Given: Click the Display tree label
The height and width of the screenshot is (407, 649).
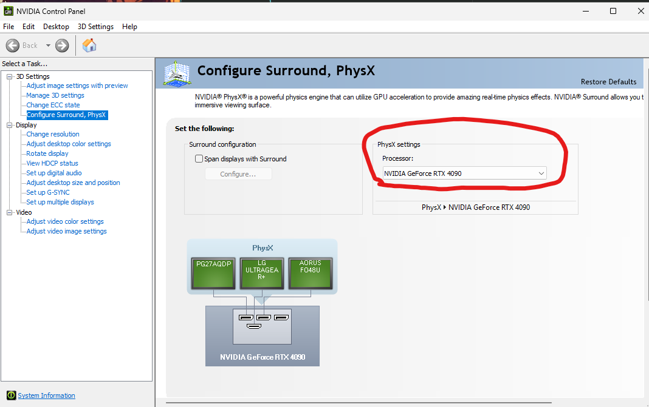Looking at the screenshot, I should (x=26, y=125).
